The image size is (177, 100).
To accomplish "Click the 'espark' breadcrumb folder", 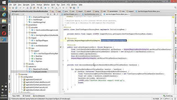I will pos(79,11).
